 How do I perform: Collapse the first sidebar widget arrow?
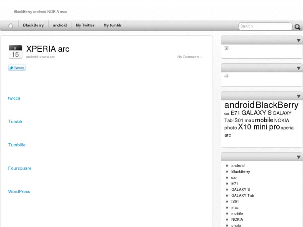click(x=298, y=40)
